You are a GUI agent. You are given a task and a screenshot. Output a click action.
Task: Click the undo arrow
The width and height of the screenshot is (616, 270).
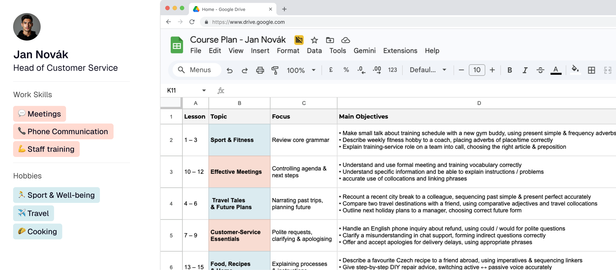(229, 70)
